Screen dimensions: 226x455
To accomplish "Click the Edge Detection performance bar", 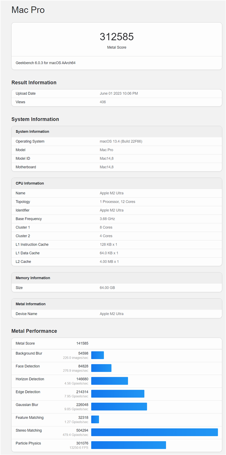I will point(118,394).
